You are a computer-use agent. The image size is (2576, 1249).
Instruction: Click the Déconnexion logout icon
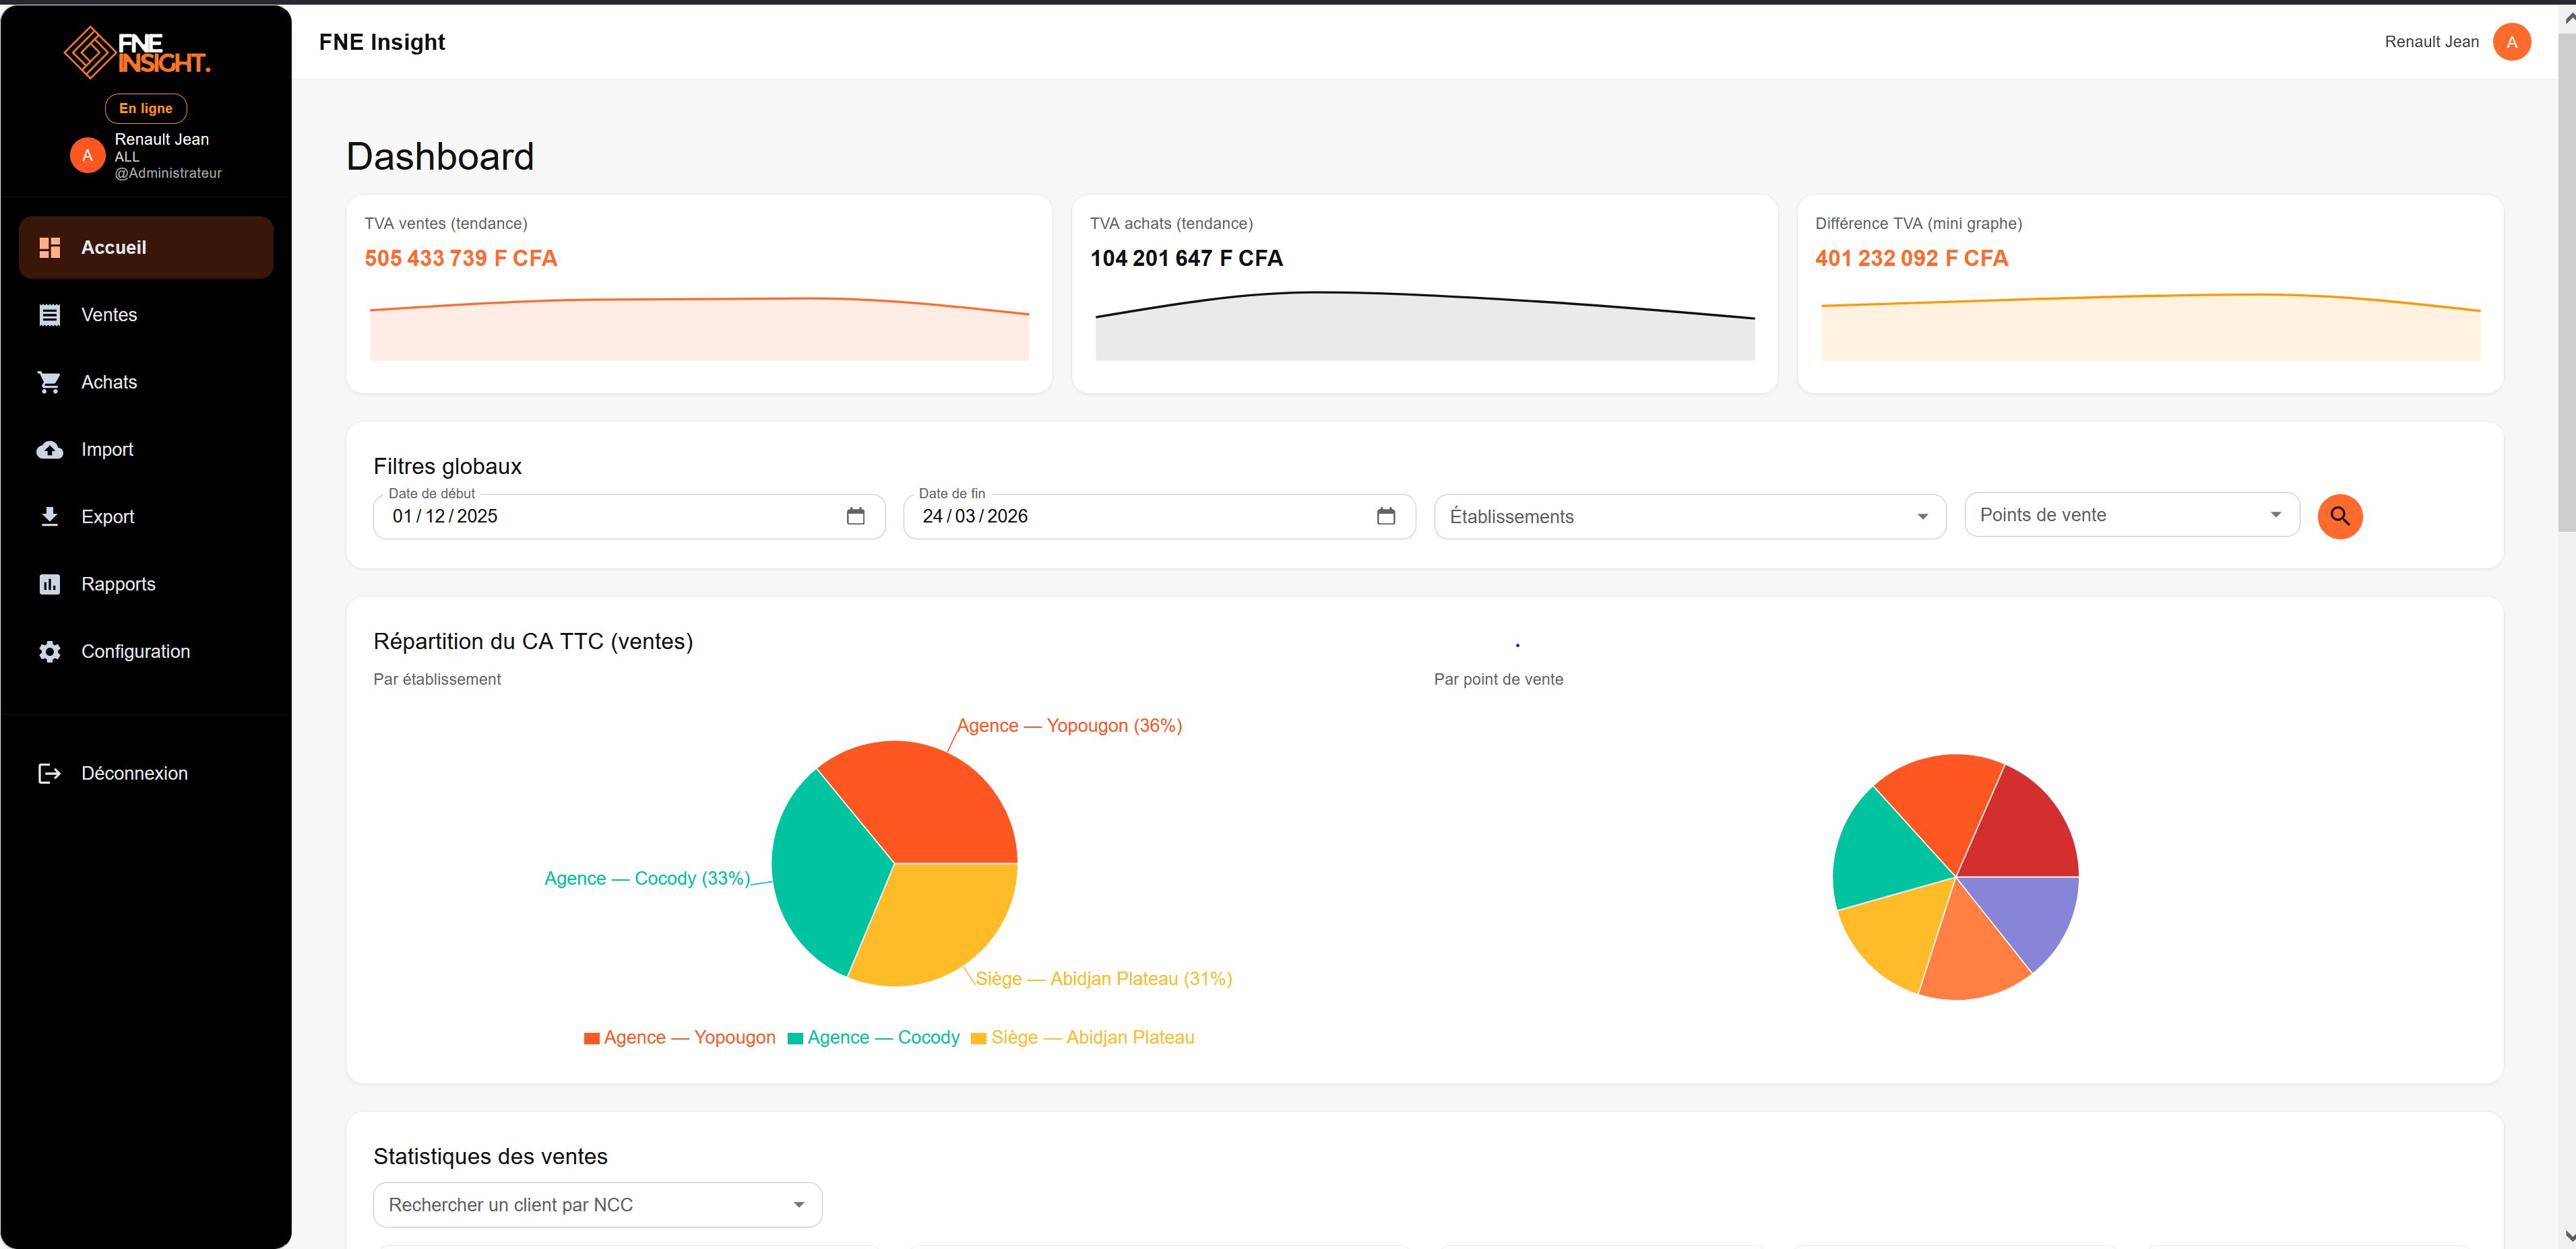tap(50, 772)
